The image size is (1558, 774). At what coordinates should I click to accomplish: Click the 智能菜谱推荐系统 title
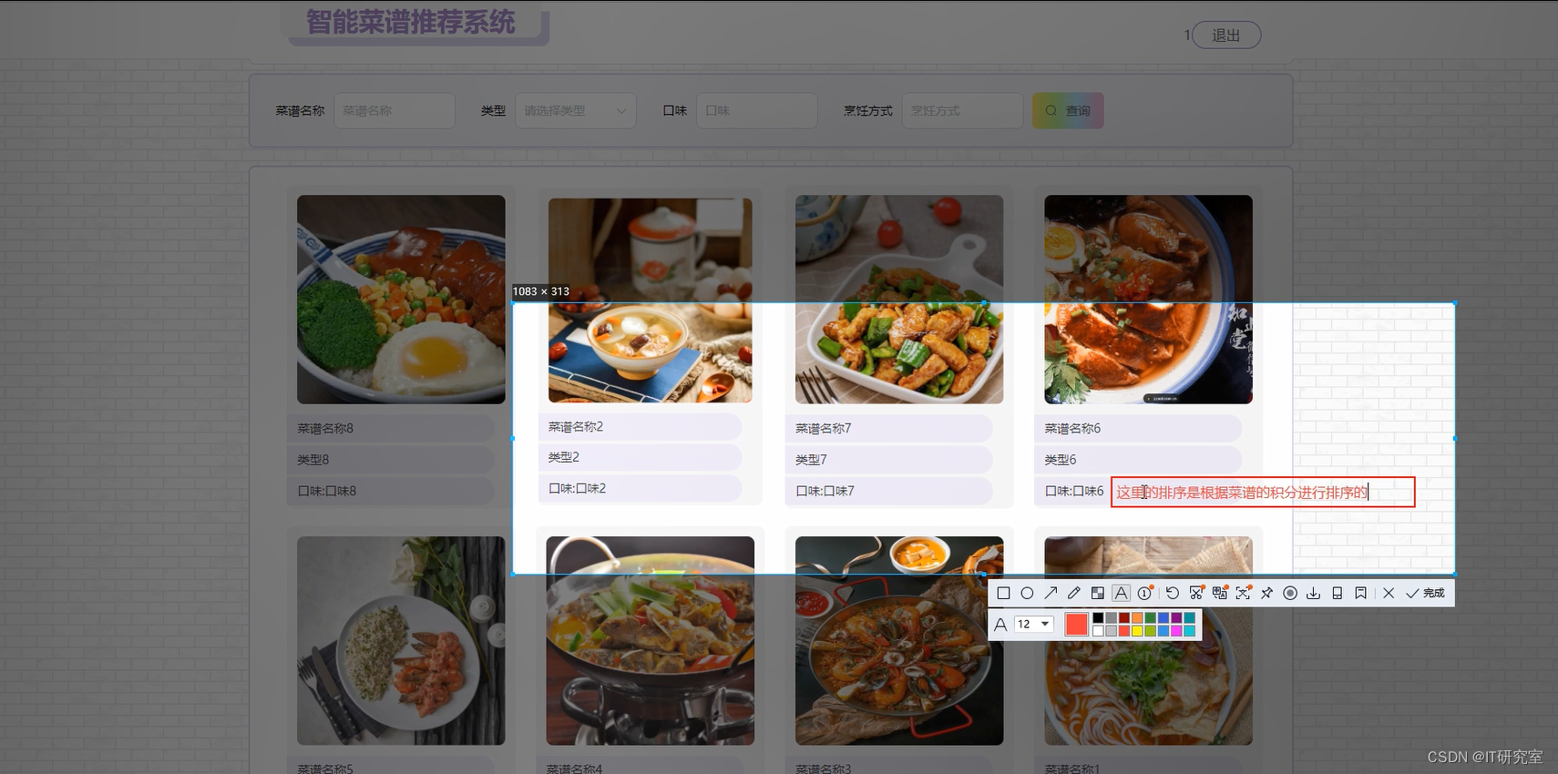coord(411,22)
